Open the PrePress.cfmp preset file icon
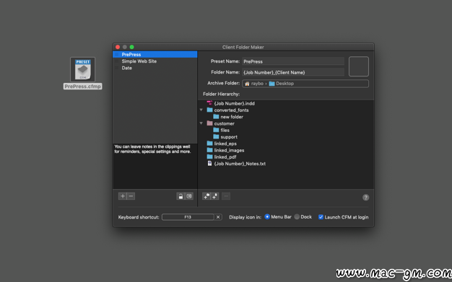The image size is (452, 282). (83, 69)
